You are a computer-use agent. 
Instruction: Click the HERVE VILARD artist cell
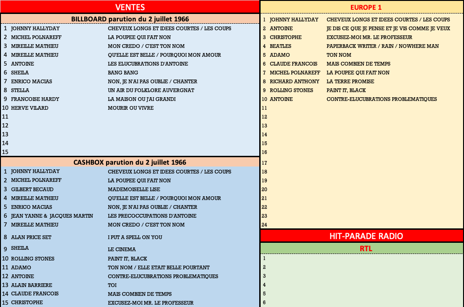tap(30, 108)
